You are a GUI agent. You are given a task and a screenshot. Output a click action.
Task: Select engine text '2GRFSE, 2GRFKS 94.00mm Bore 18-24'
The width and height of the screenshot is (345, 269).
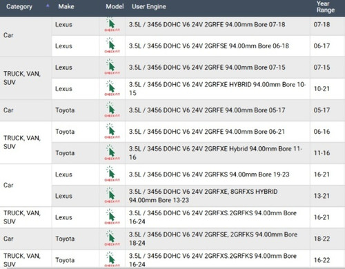pyautogui.click(x=213, y=239)
